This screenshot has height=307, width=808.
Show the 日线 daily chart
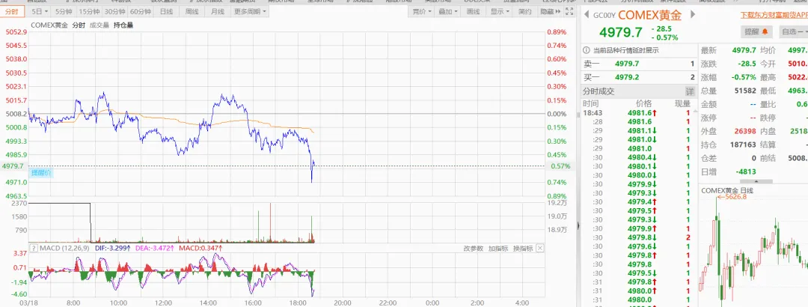point(166,11)
